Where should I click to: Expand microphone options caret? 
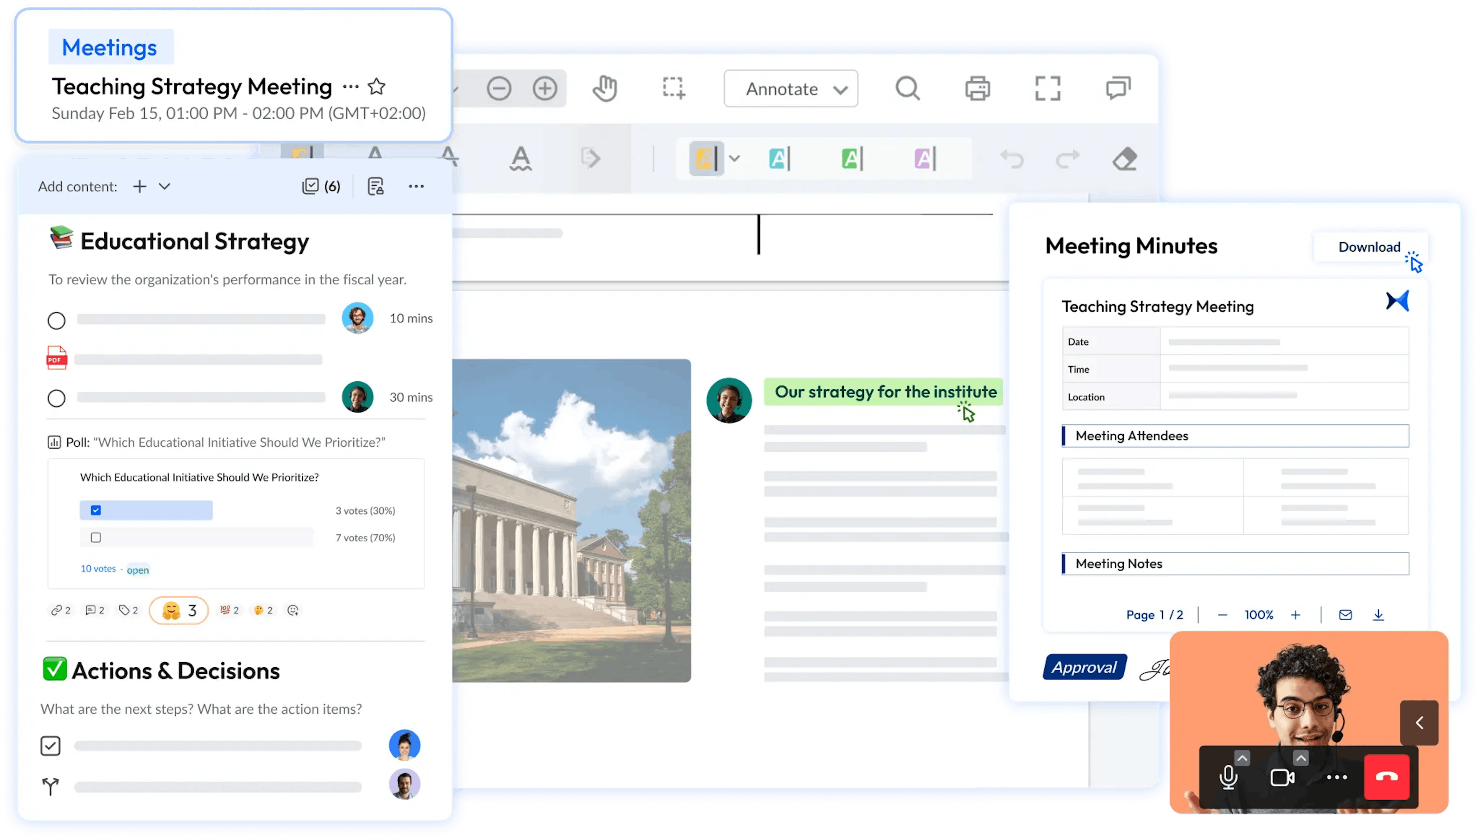tap(1242, 759)
